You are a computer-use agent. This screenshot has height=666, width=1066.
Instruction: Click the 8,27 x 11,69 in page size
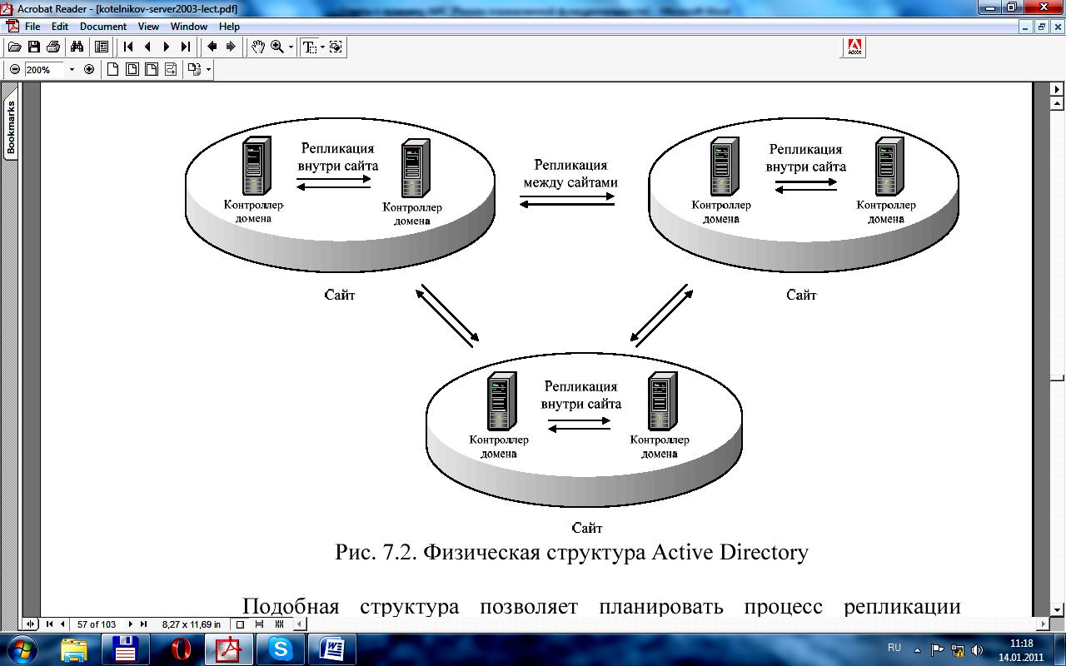pyautogui.click(x=192, y=624)
